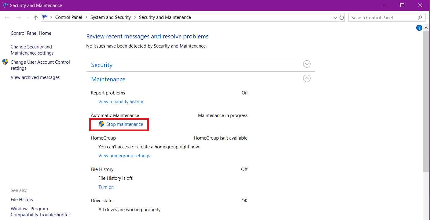This screenshot has height=220, width=430.
Task: Click the Back arrow navigation button
Action: click(x=7, y=18)
